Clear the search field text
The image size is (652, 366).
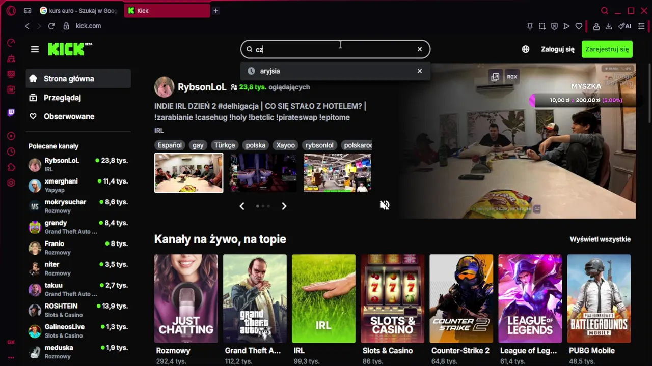click(x=420, y=49)
